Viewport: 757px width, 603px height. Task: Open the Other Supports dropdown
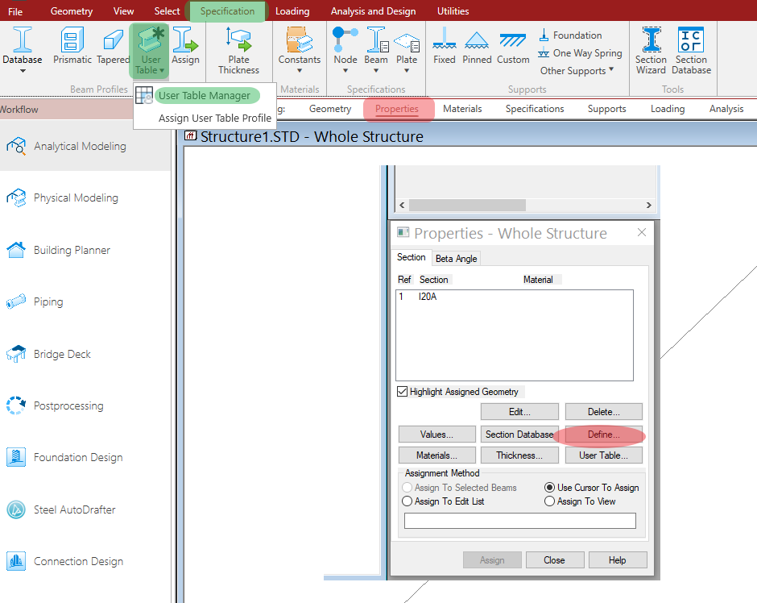(577, 70)
